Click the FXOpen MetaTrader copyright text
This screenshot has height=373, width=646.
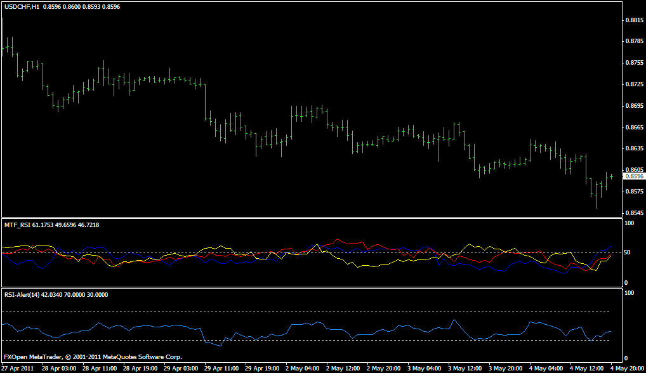pyautogui.click(x=93, y=357)
